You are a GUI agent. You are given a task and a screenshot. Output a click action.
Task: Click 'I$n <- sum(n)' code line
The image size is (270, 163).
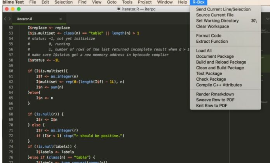[50, 87]
